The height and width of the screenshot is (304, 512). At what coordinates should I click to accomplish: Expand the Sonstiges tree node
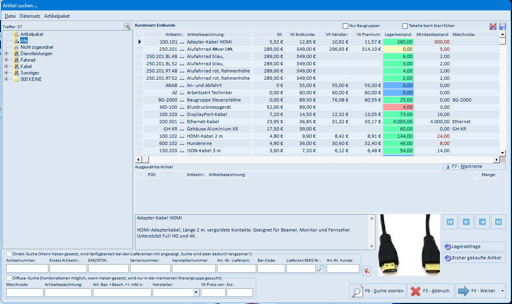[6, 73]
